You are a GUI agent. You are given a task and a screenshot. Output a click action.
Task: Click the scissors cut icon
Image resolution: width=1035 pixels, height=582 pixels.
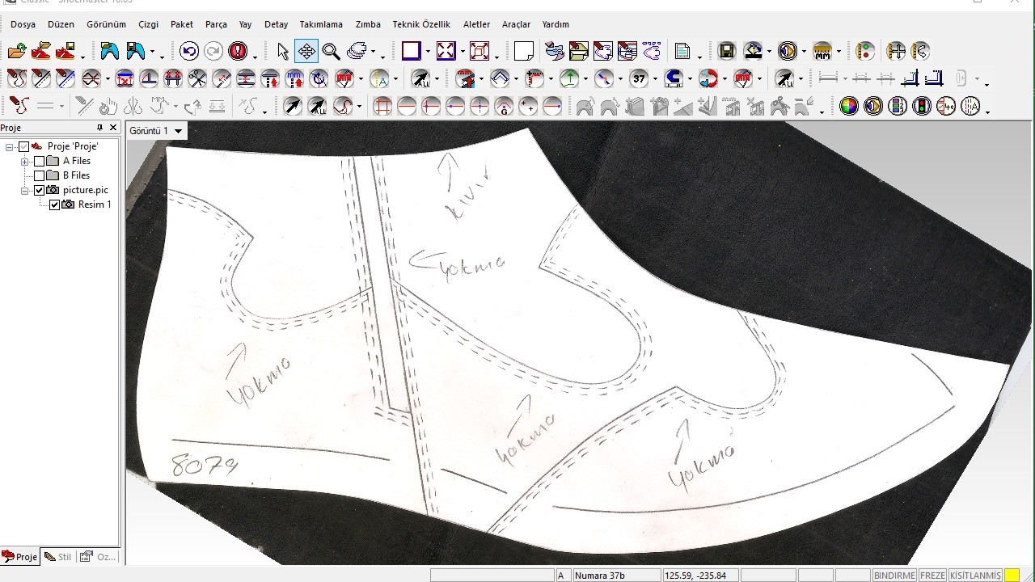pyautogui.click(x=197, y=79)
